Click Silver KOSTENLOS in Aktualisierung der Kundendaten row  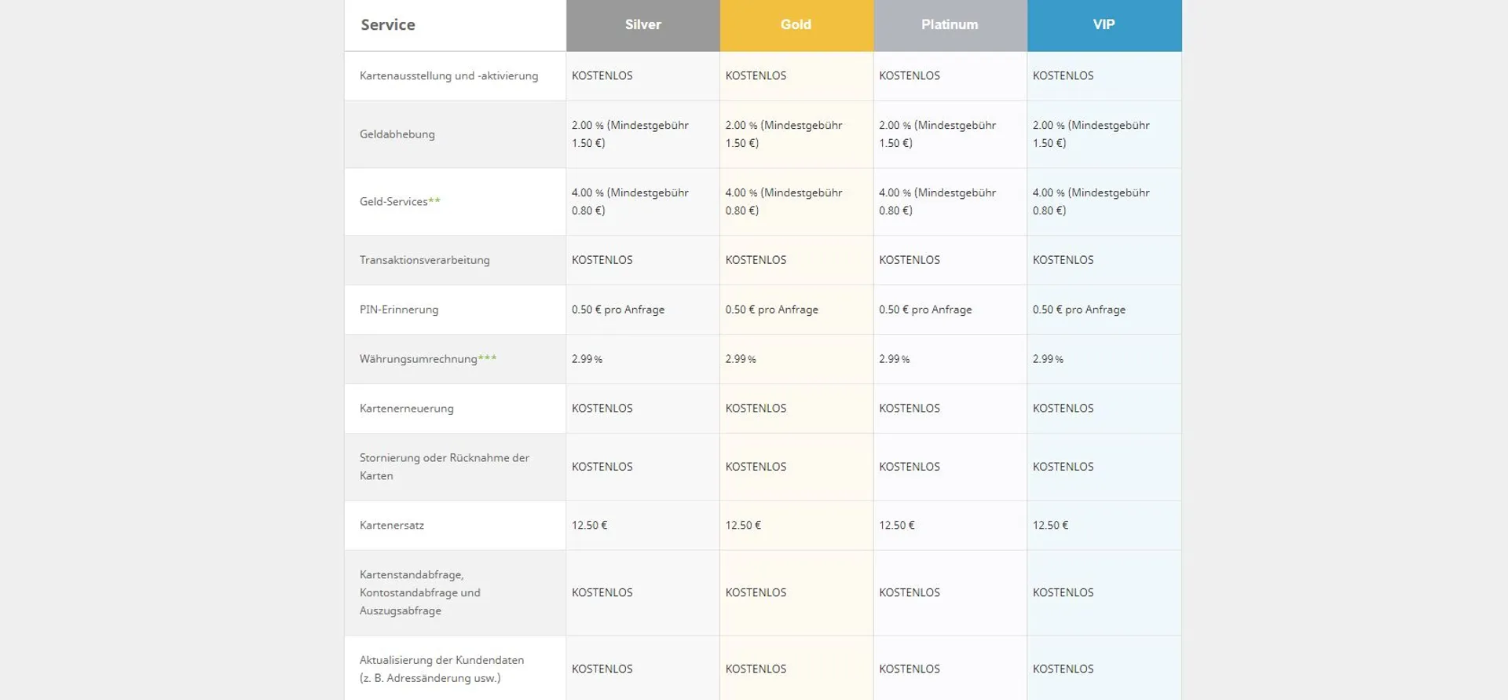[x=602, y=669]
